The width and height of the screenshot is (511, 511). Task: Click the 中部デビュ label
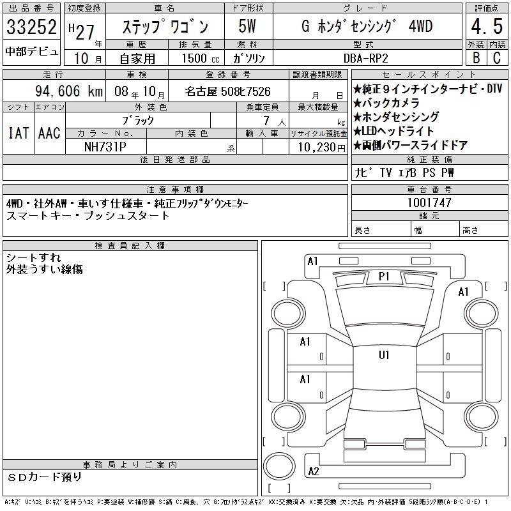coord(31,52)
